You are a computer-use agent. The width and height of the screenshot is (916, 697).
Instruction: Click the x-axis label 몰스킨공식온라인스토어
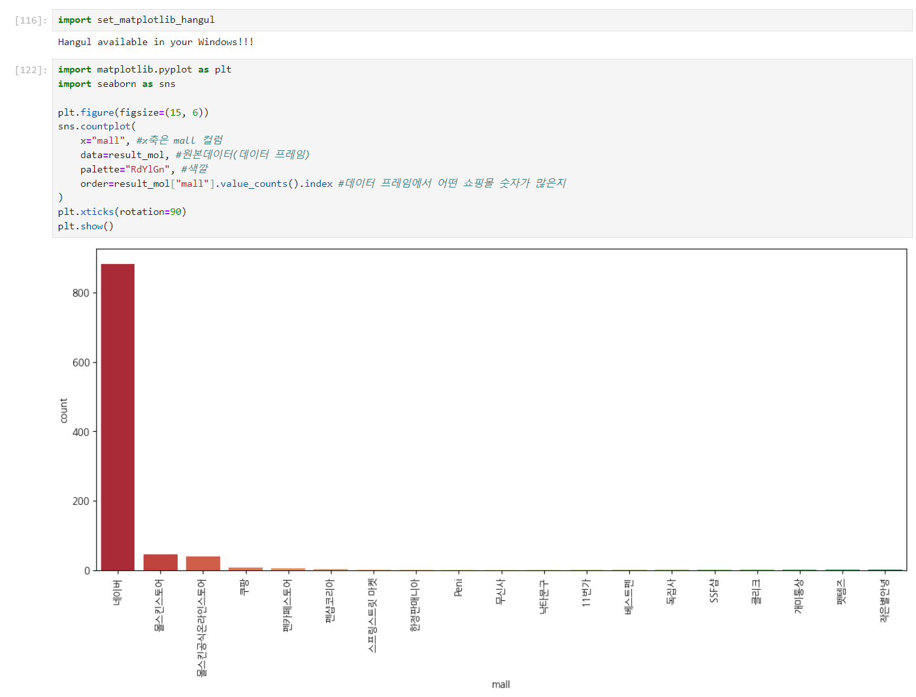[x=202, y=628]
